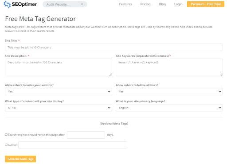Click the Audit Website search box
Viewport: 227px width, 165px height.
pos(65,4)
